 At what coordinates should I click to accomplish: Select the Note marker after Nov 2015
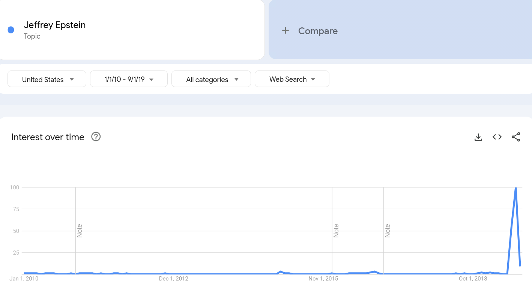[388, 231]
